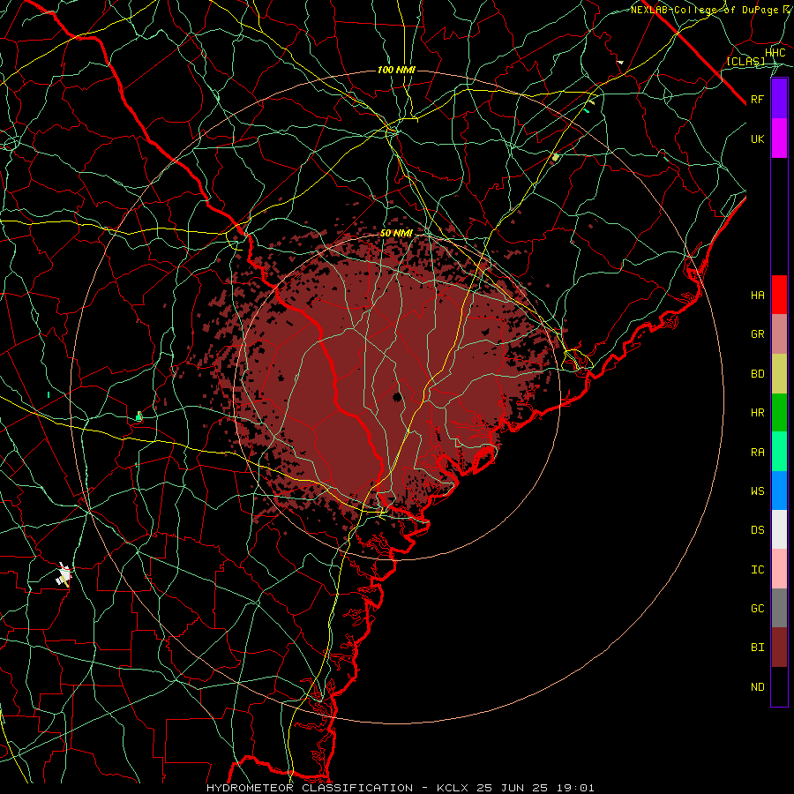Click the DS white legend swatch
This screenshot has width=794, height=794.
(x=779, y=529)
